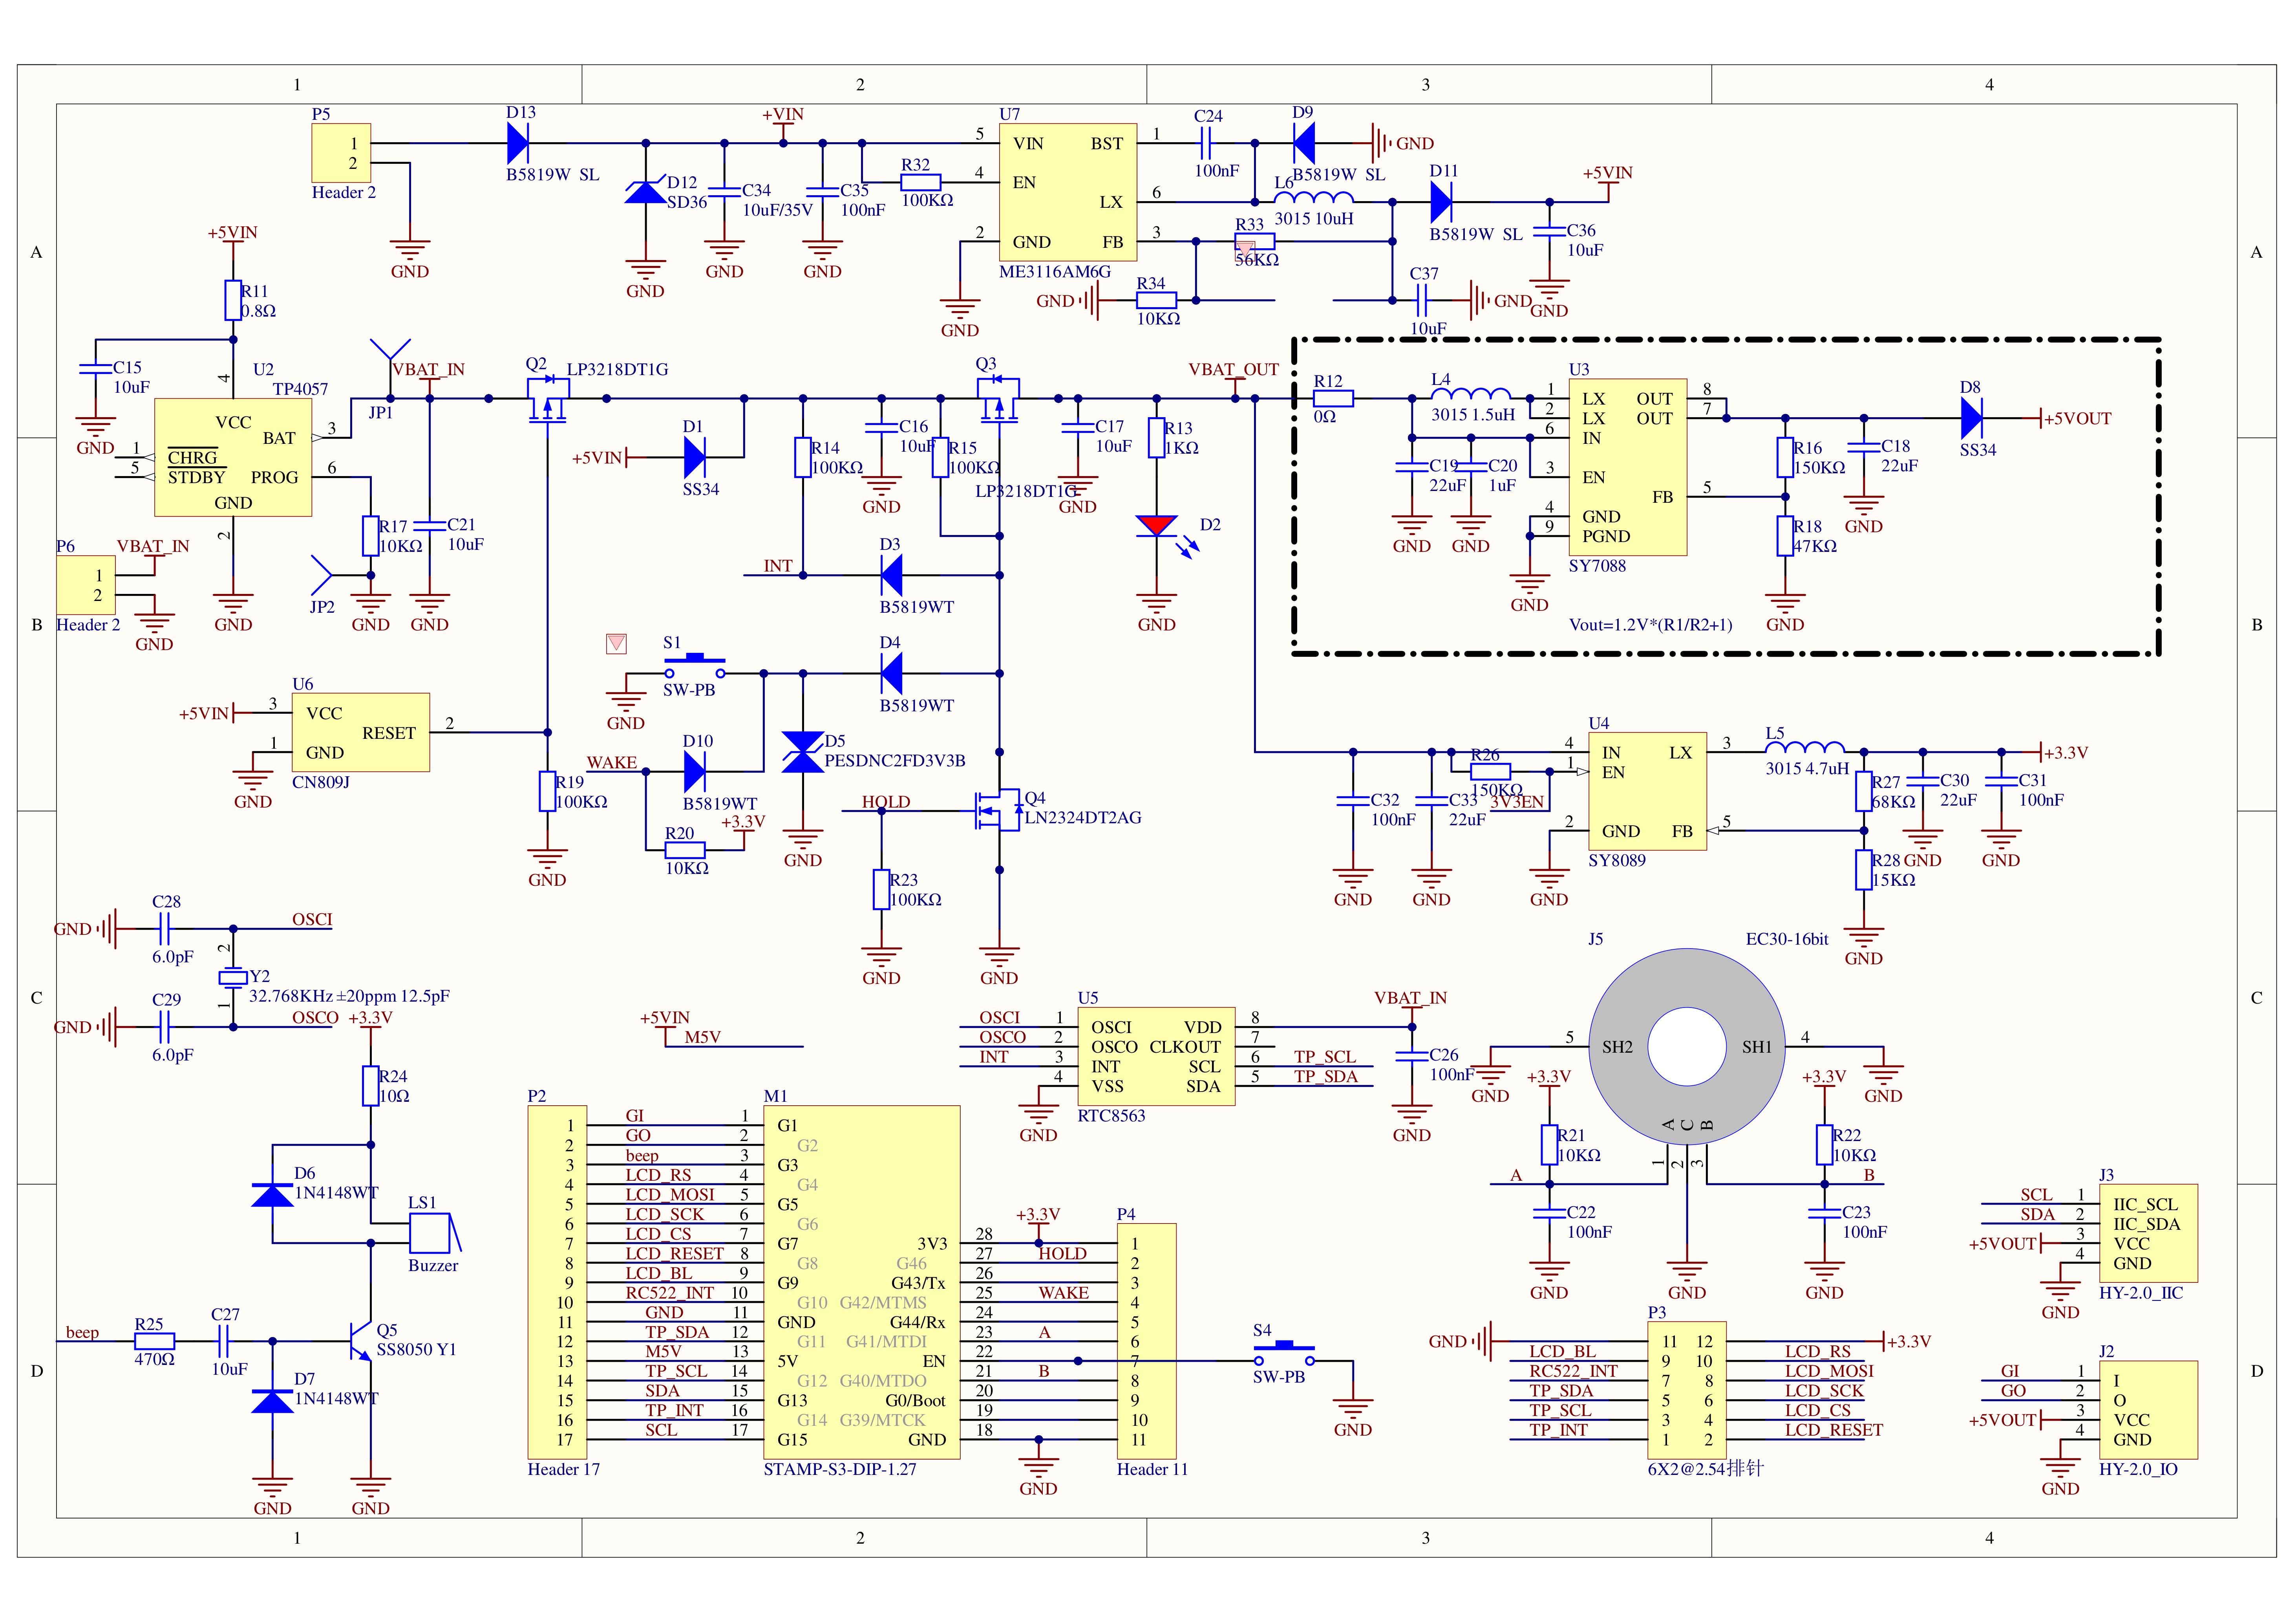The height and width of the screenshot is (1623, 2296).
Task: Select the J5 EC30 rotary encoder symbol
Action: click(1687, 1047)
